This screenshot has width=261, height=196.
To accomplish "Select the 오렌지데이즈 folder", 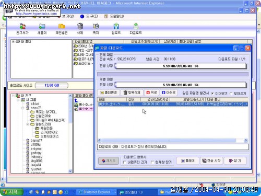I will [x=50, y=136].
